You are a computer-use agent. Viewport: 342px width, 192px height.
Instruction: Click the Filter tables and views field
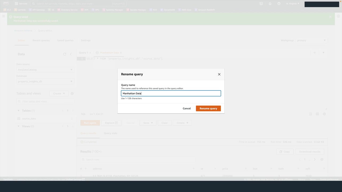(x=45, y=101)
